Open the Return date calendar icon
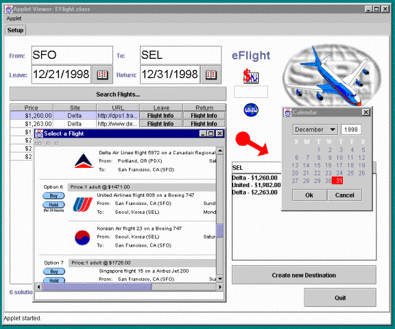The image size is (395, 329). pyautogui.click(x=211, y=75)
